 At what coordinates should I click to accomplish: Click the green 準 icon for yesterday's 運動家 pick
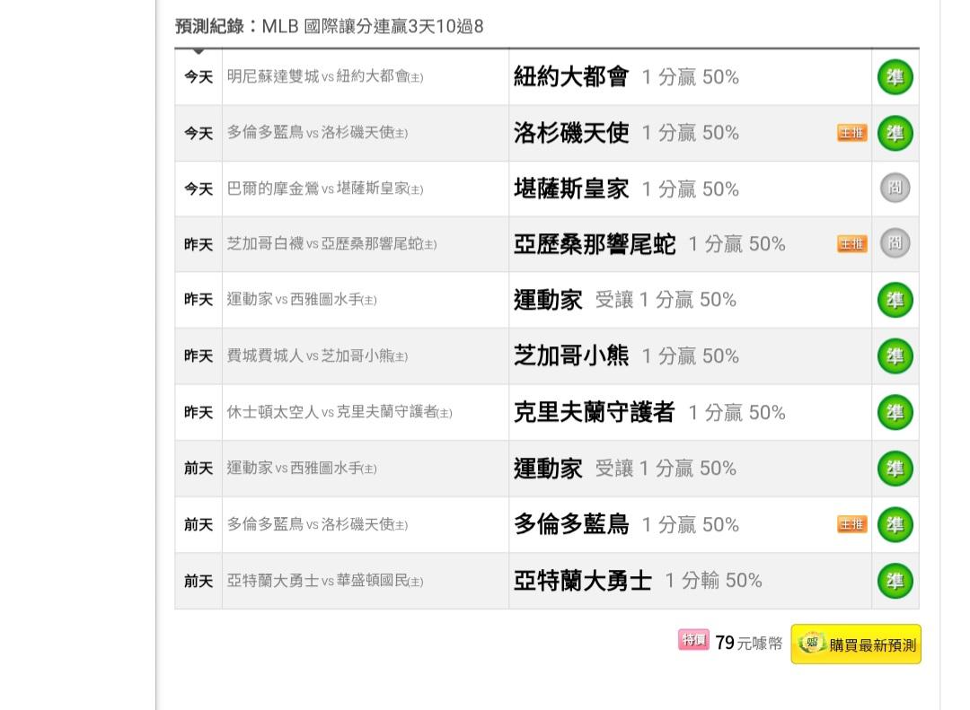point(895,300)
